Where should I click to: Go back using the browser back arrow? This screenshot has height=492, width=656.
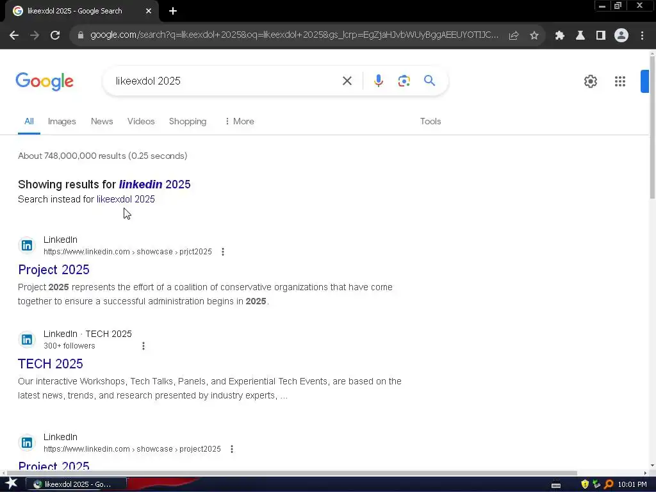[x=14, y=36]
